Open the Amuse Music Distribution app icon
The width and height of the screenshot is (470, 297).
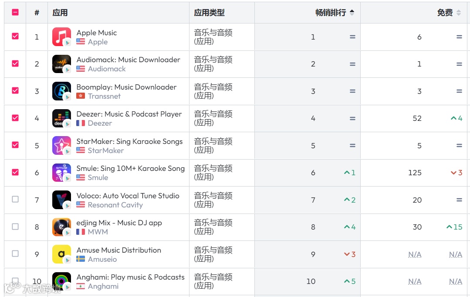point(61,254)
